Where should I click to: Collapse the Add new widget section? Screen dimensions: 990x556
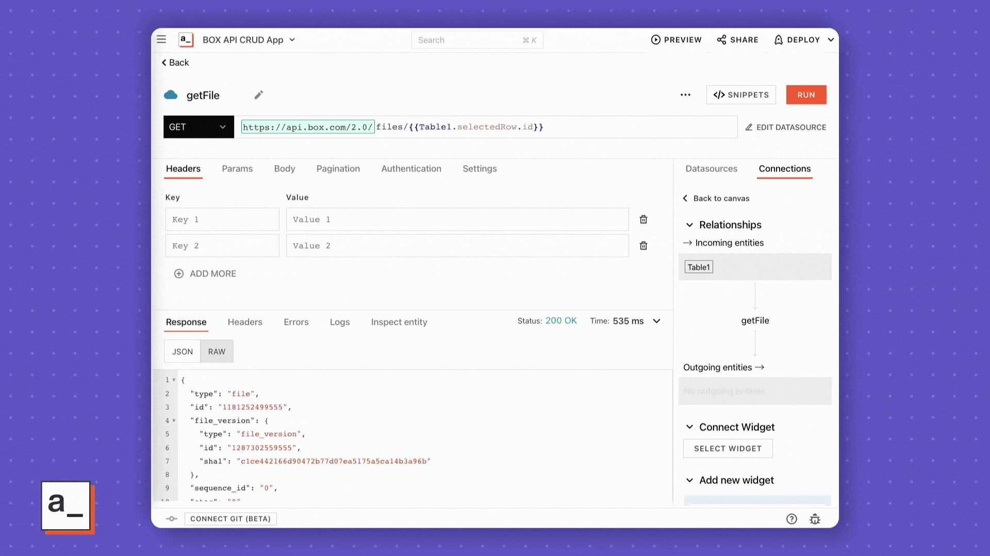pyautogui.click(x=689, y=480)
